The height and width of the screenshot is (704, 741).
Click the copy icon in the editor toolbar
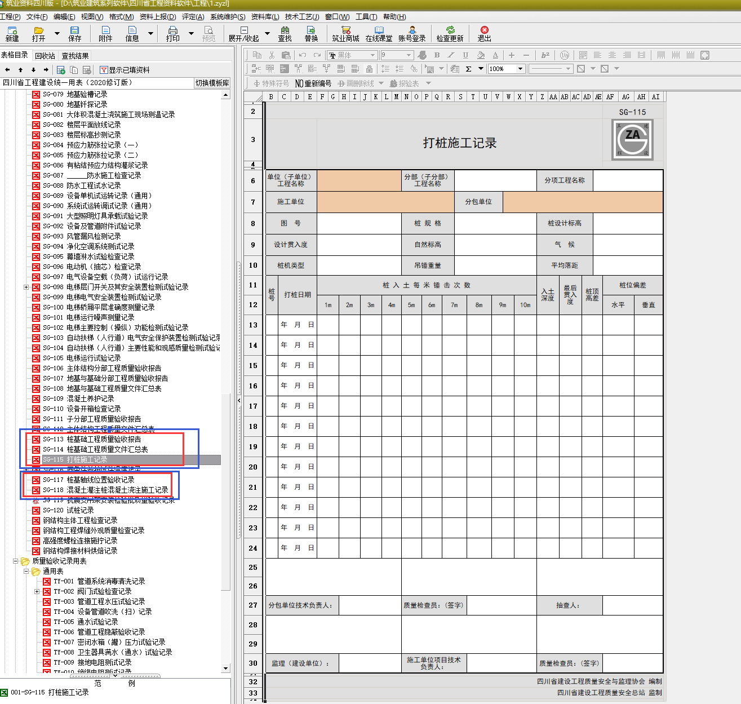point(257,55)
